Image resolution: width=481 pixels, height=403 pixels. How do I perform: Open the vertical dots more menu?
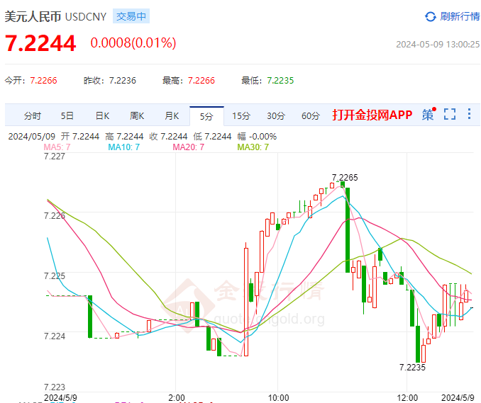pos(469,115)
